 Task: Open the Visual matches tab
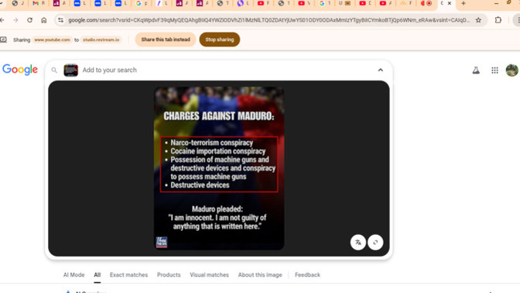point(209,274)
